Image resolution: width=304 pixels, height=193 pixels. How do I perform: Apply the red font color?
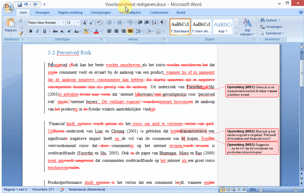coord(96,31)
